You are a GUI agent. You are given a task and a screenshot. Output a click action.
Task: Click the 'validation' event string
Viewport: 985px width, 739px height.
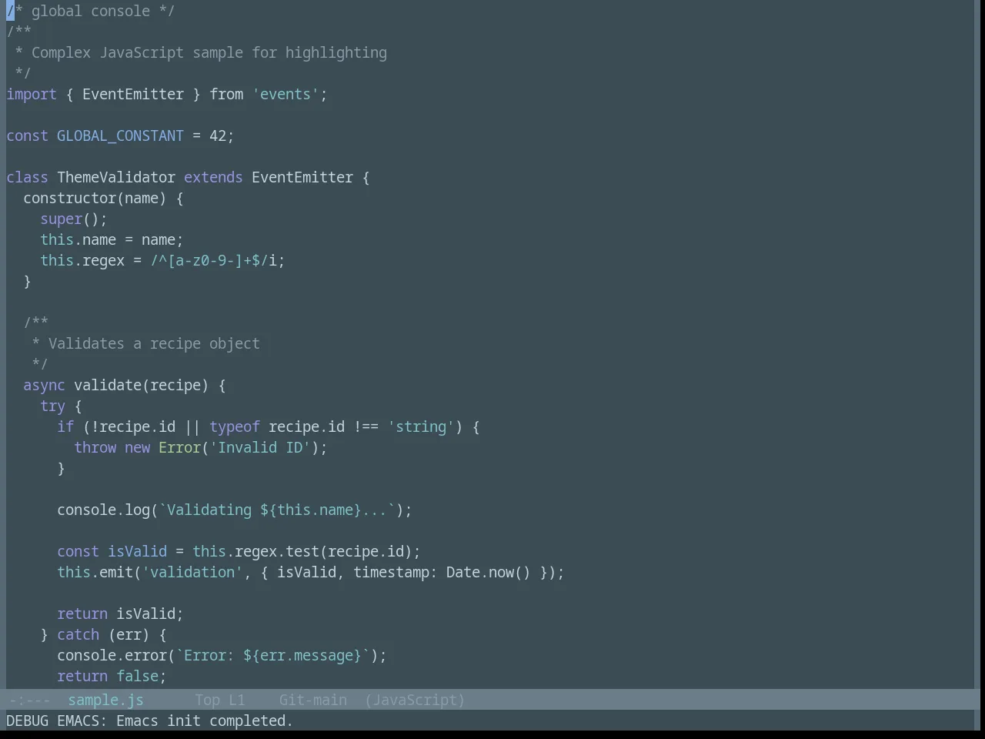(x=192, y=572)
